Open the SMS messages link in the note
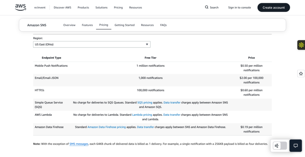 click(x=79, y=144)
